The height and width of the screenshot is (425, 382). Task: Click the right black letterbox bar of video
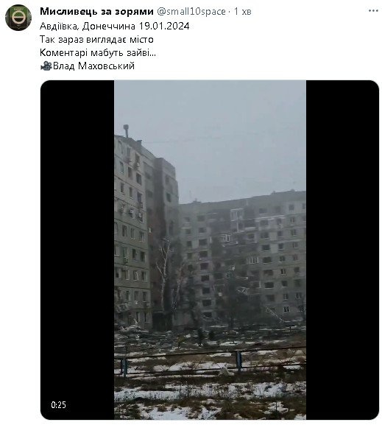point(342,250)
